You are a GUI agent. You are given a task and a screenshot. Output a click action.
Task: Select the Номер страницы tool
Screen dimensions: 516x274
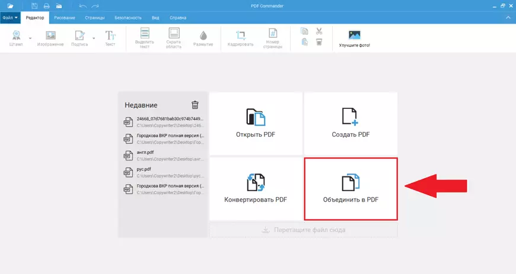[x=273, y=38]
